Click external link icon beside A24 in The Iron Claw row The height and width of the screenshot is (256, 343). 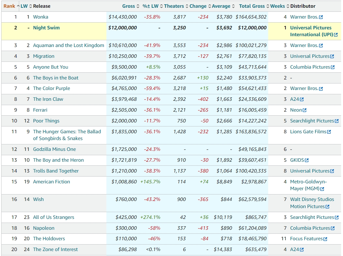302,99
